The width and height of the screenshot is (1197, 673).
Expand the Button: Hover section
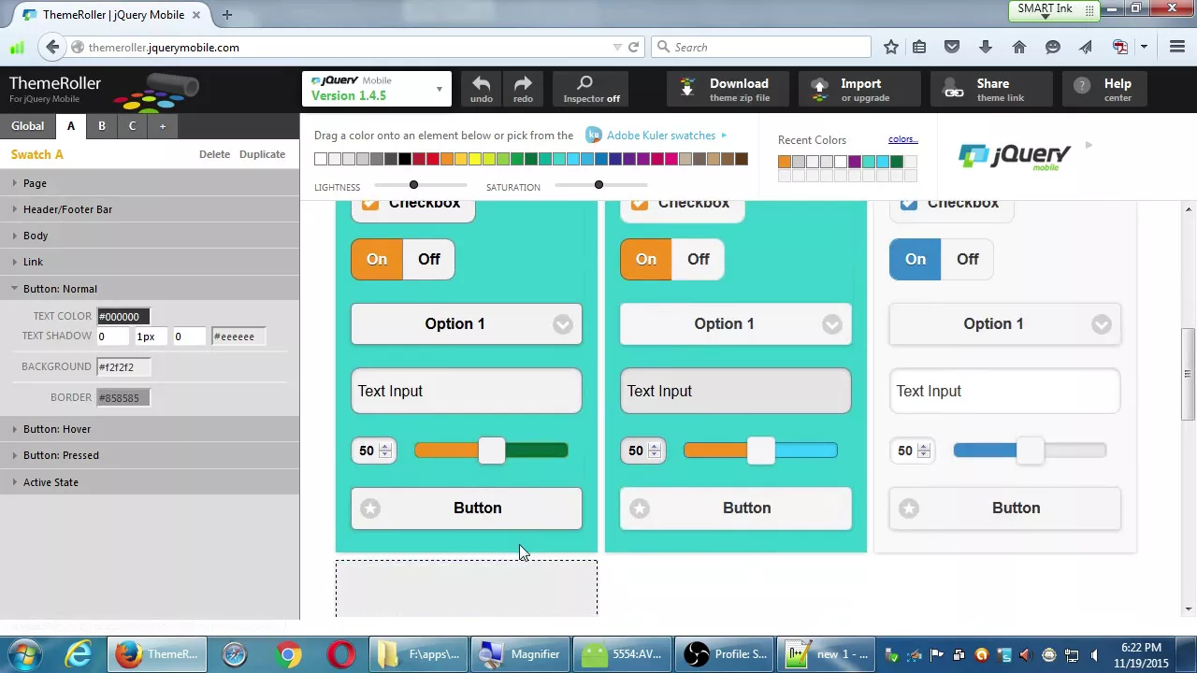click(x=150, y=429)
